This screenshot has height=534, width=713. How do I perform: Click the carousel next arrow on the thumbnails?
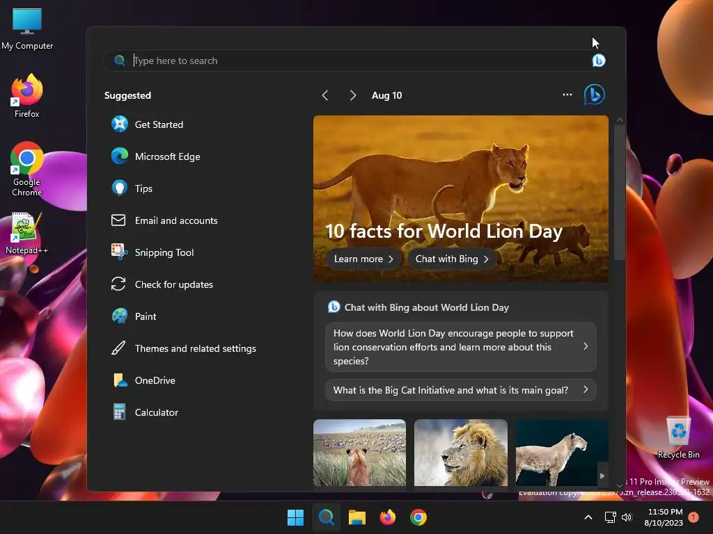click(x=602, y=476)
